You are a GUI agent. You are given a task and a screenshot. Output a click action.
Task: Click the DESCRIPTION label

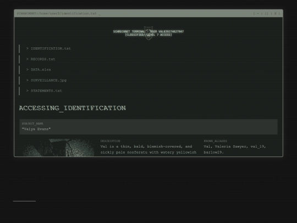pyautogui.click(x=110, y=141)
